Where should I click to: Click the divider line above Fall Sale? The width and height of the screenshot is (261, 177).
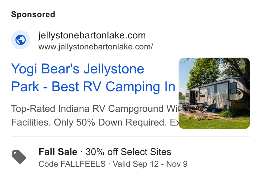pyautogui.click(x=130, y=137)
